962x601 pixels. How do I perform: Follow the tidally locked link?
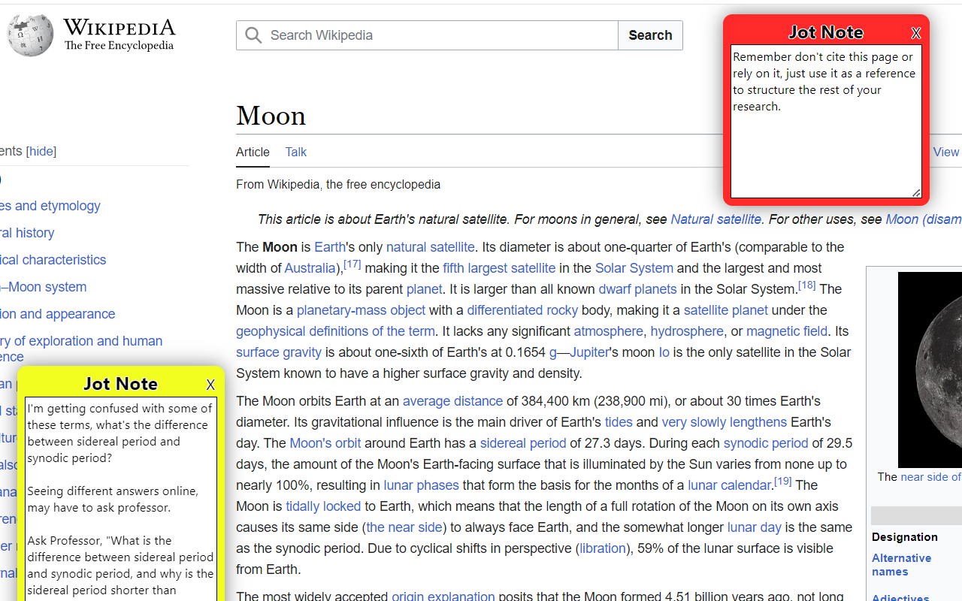coord(322,506)
